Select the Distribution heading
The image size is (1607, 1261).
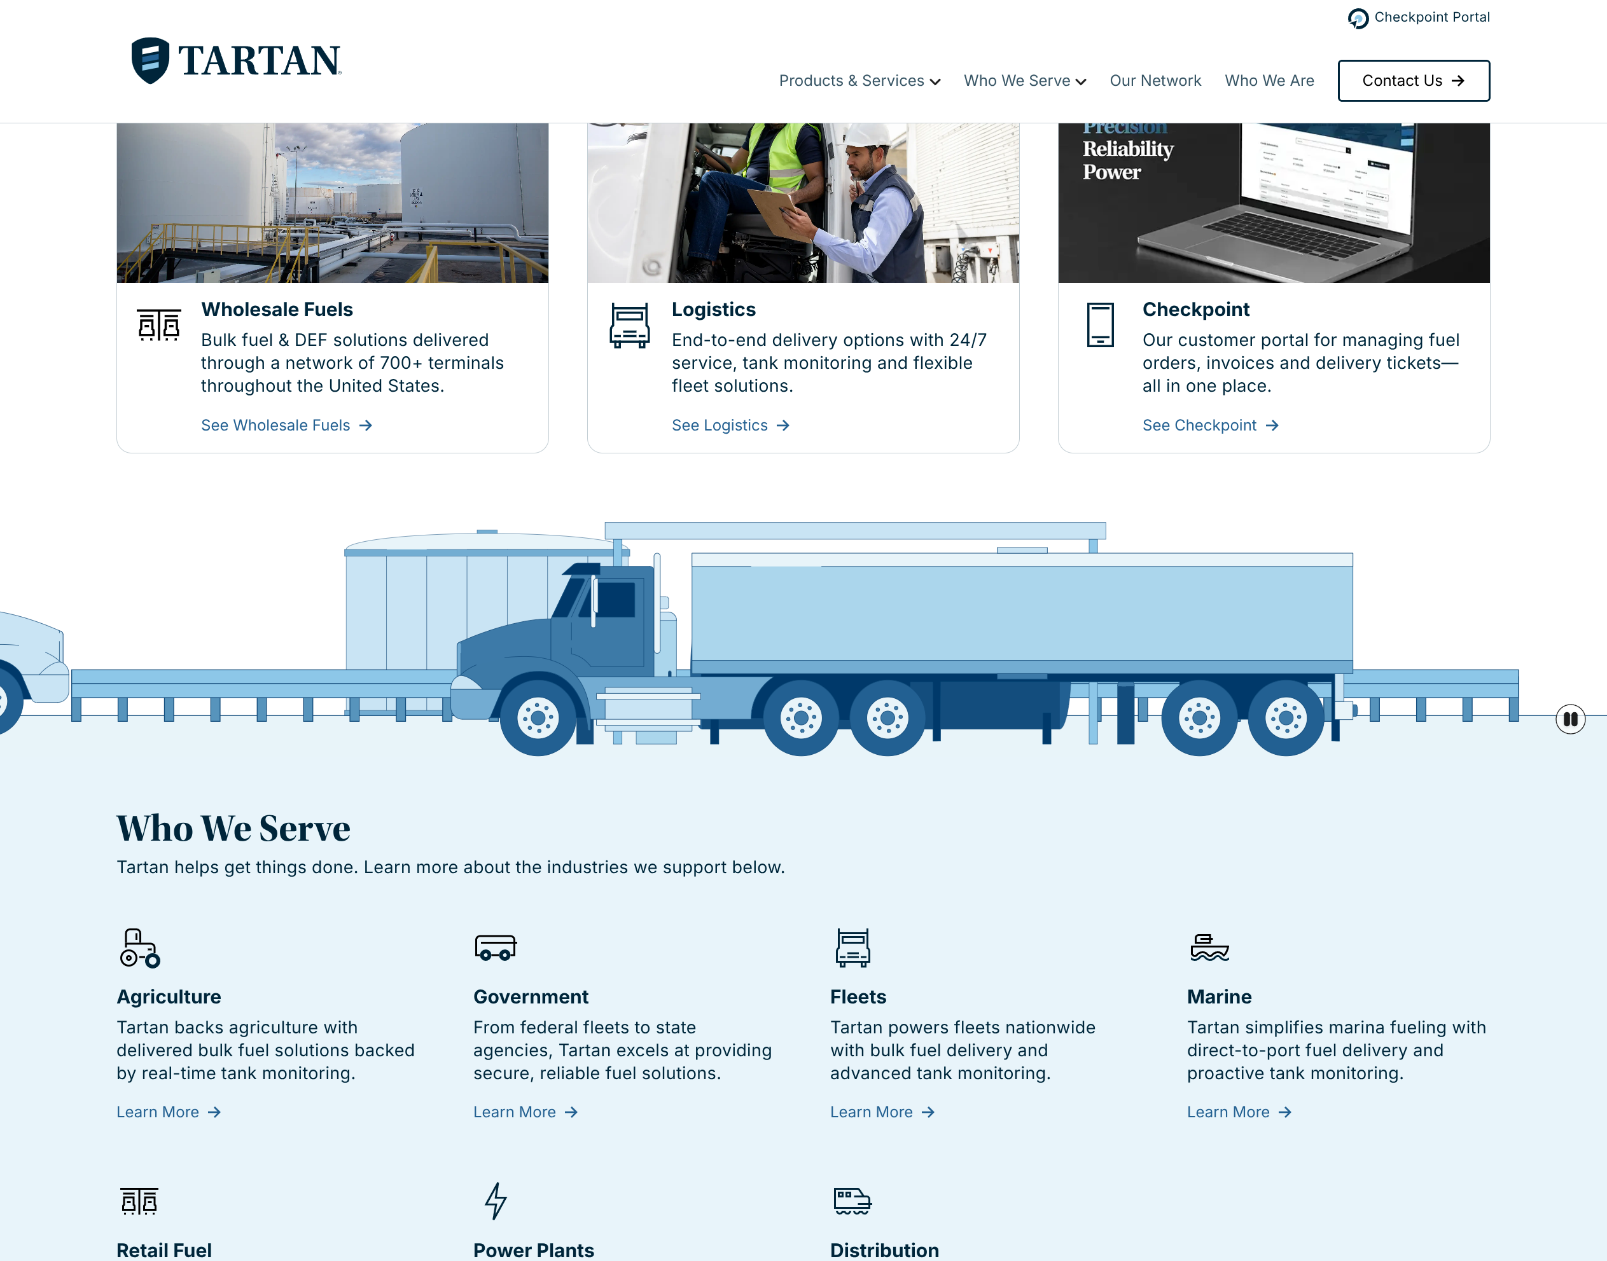coord(884,1250)
